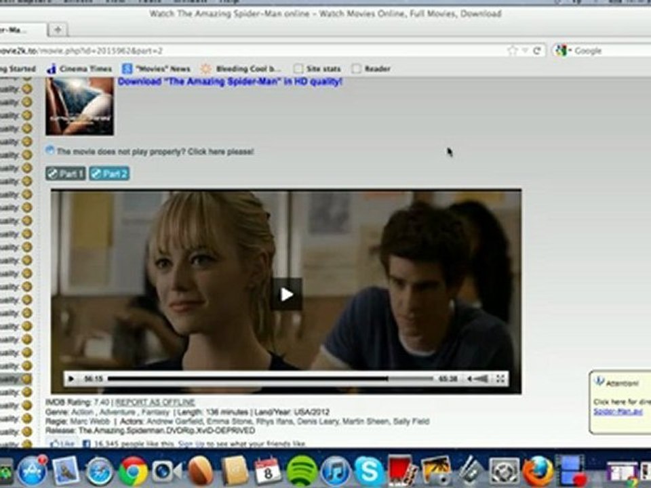The height and width of the screenshot is (488, 651).
Task: Launch Skype from the dock
Action: (x=369, y=472)
